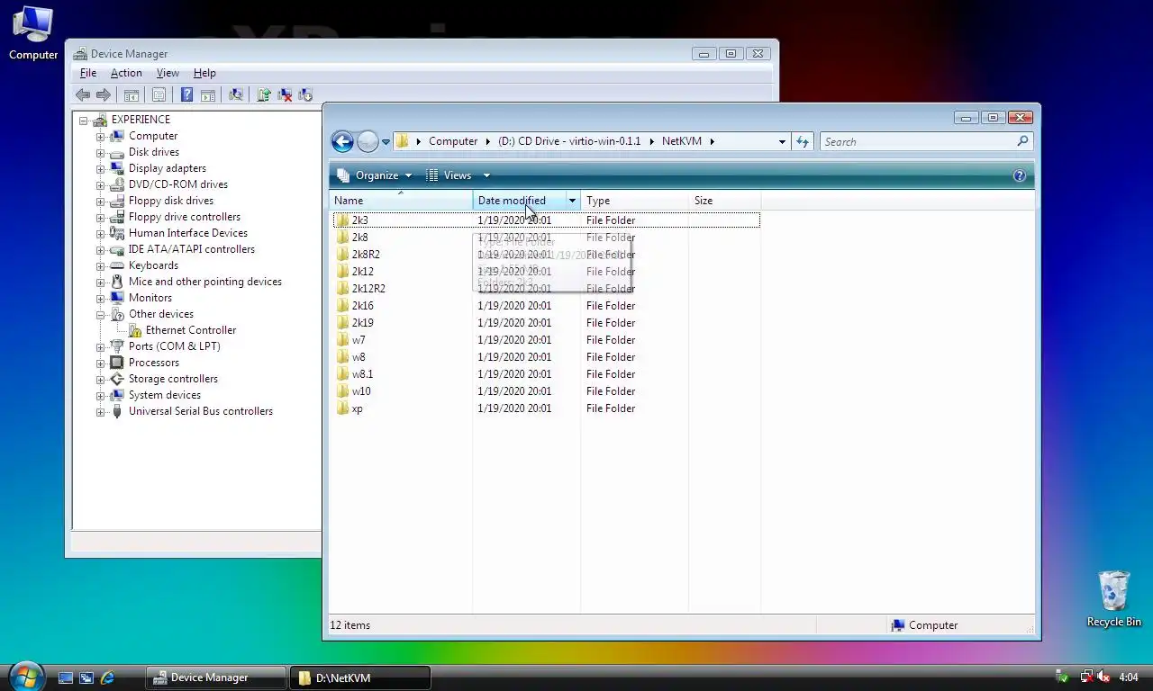Scan for hardware changes icon
Image resolution: width=1153 pixels, height=691 pixels.
[236, 94]
